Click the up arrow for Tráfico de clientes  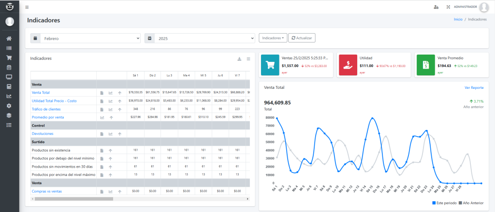pyautogui.click(x=119, y=109)
